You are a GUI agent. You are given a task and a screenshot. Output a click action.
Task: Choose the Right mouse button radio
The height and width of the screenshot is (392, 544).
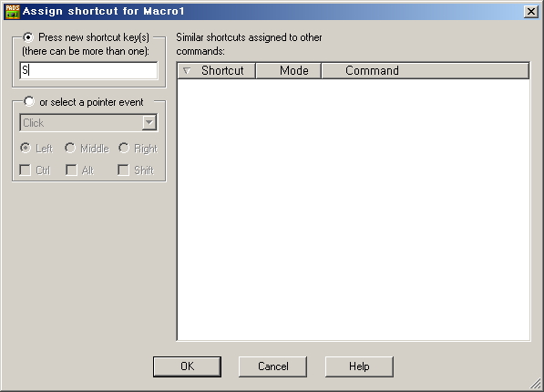coord(124,148)
